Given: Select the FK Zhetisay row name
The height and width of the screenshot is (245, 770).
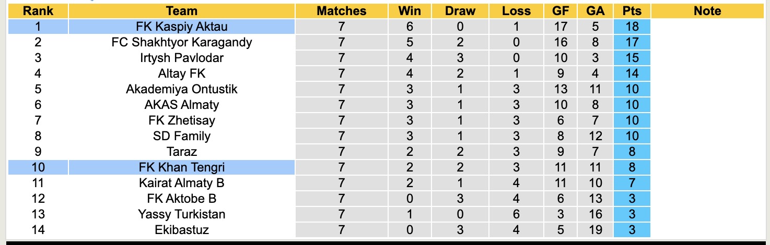Looking at the screenshot, I should pyautogui.click(x=181, y=120).
